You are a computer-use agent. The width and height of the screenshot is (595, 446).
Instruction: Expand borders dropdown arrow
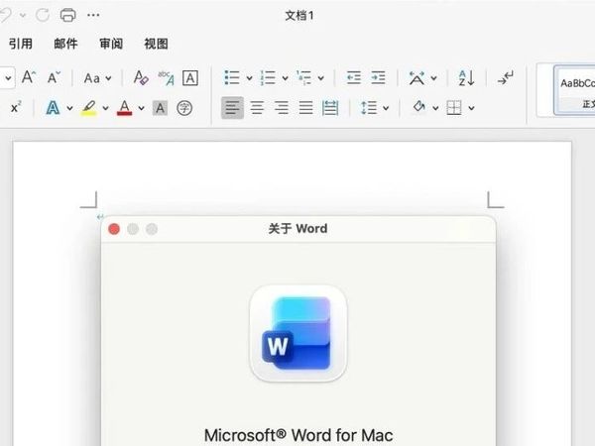(471, 108)
